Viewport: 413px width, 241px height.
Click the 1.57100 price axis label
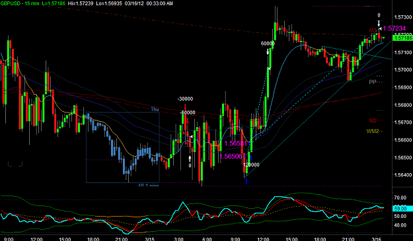[x=402, y=53]
